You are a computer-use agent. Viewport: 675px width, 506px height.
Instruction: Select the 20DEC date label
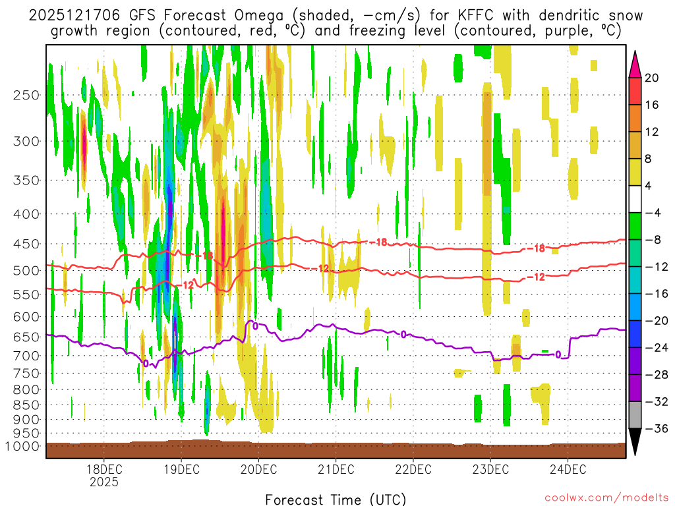pos(258,469)
